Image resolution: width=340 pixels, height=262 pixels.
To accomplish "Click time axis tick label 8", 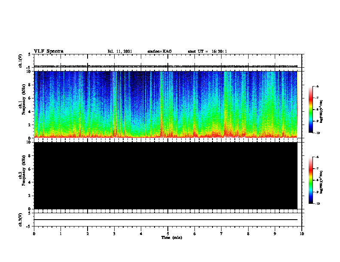I will point(248,234).
